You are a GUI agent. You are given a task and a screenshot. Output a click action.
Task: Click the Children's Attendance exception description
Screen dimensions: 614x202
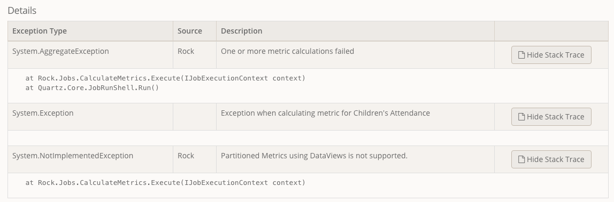coord(325,113)
